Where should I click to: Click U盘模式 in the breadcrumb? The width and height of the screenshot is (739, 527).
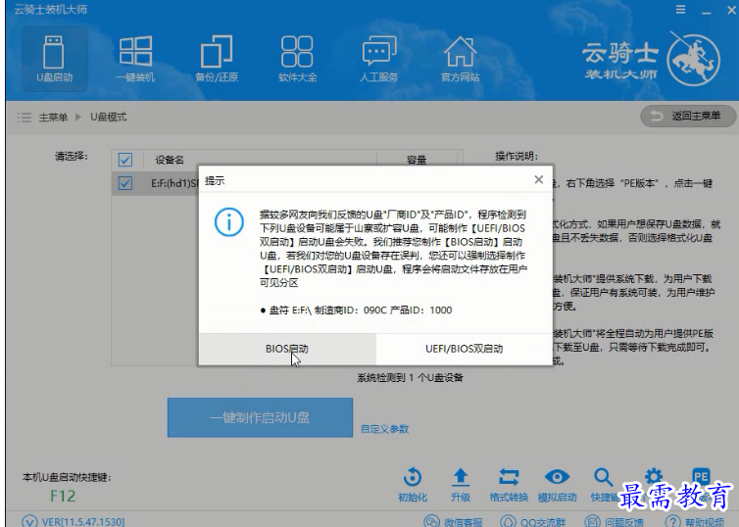point(109,117)
